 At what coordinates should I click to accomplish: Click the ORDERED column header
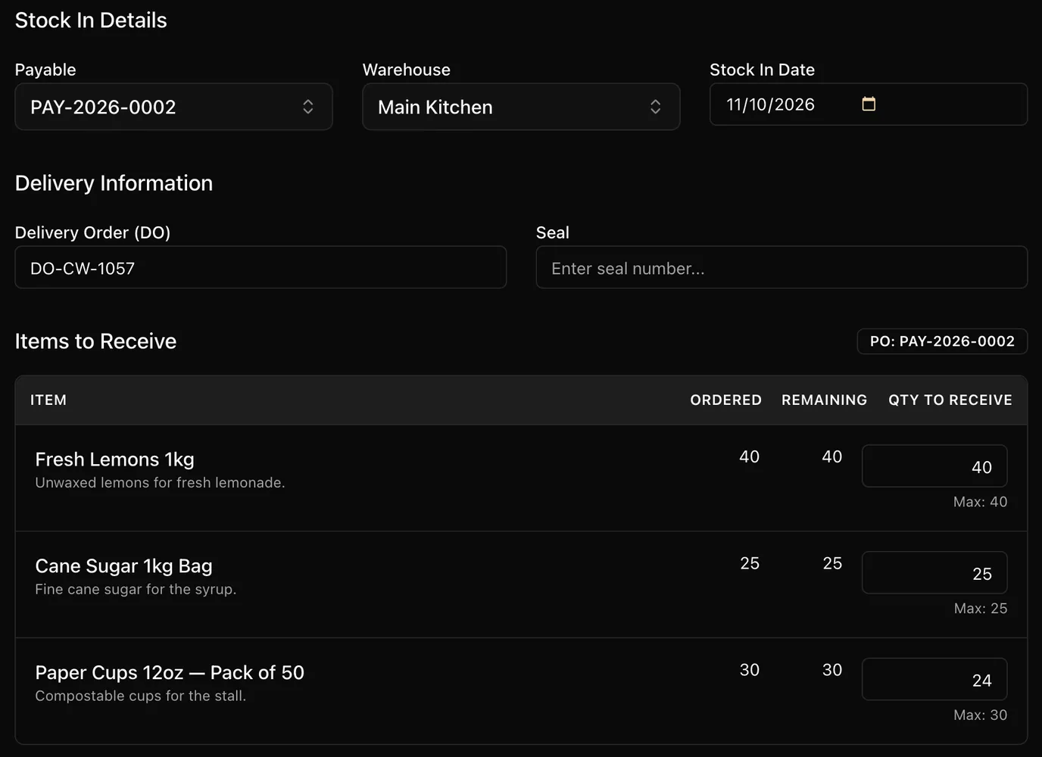725,400
